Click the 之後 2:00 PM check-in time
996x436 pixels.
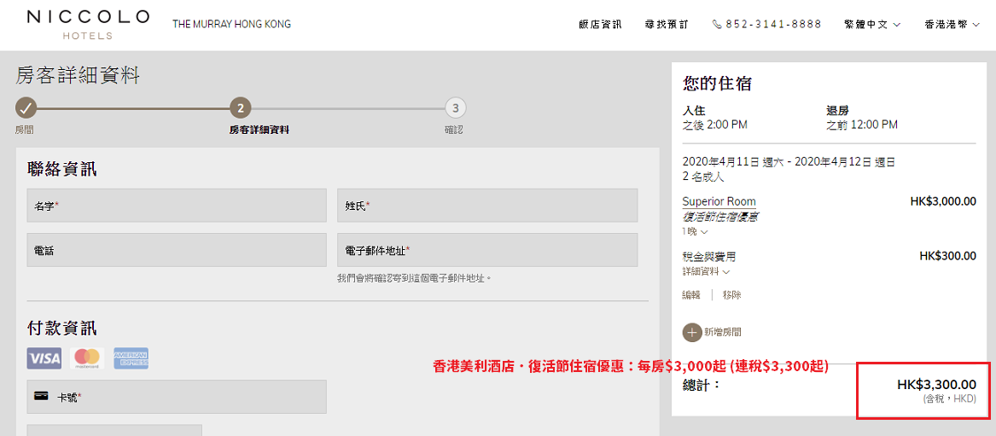(x=714, y=125)
